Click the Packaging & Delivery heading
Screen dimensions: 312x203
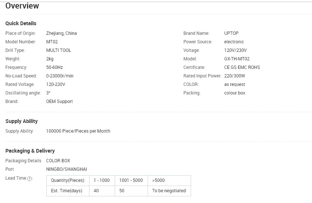30,151
